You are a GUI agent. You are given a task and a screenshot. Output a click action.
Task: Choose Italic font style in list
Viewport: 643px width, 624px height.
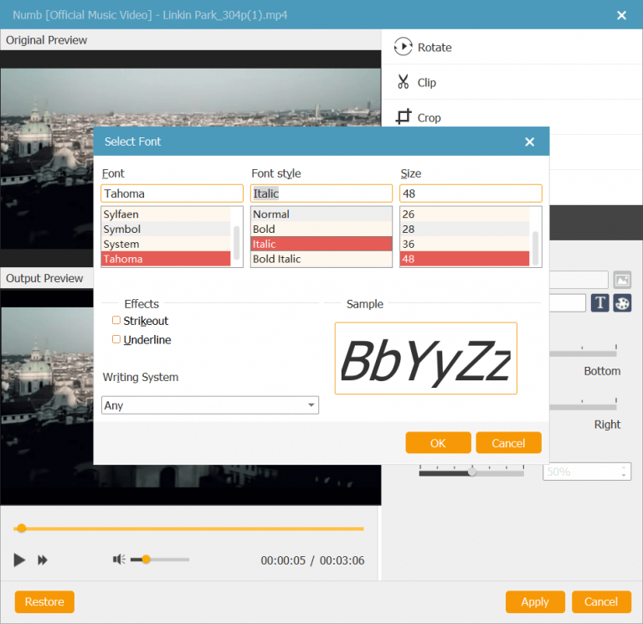[x=321, y=244]
